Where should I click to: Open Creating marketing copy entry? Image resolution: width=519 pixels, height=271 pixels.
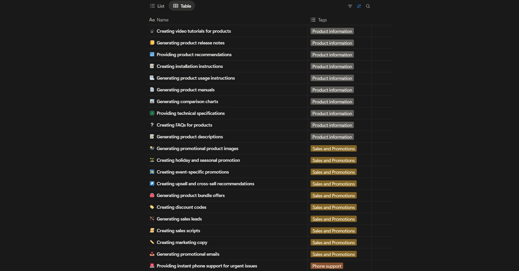click(x=182, y=242)
